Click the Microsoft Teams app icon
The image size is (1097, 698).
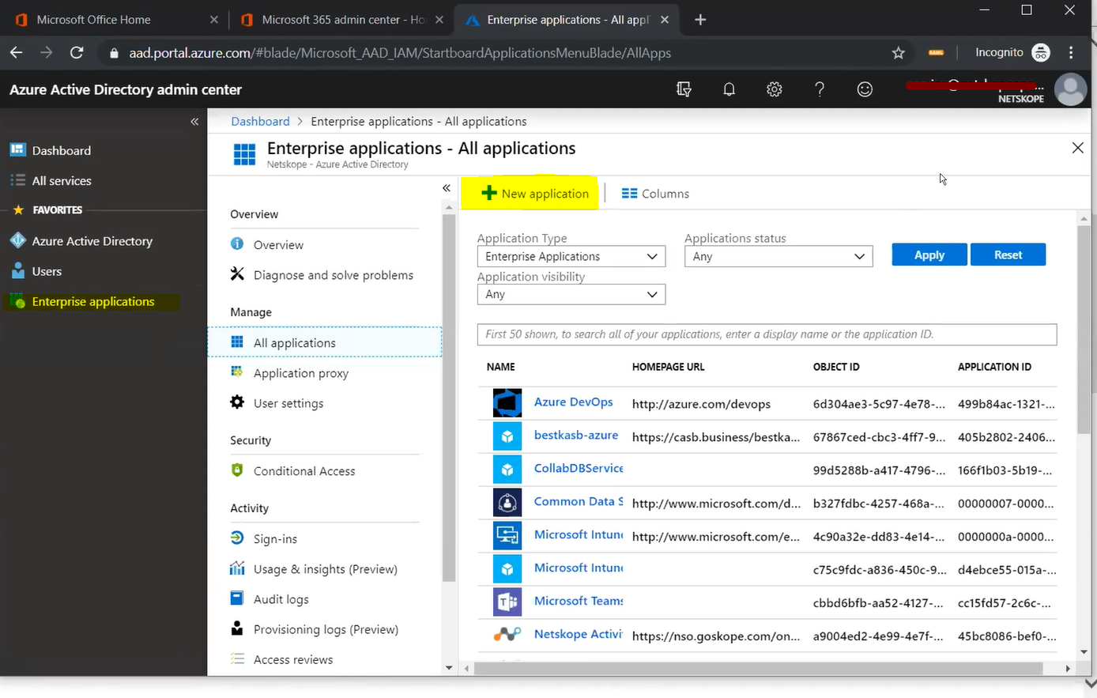pyautogui.click(x=507, y=602)
